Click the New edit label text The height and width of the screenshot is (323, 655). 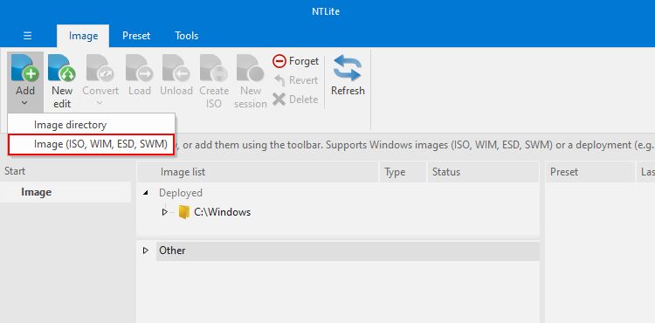click(x=62, y=97)
